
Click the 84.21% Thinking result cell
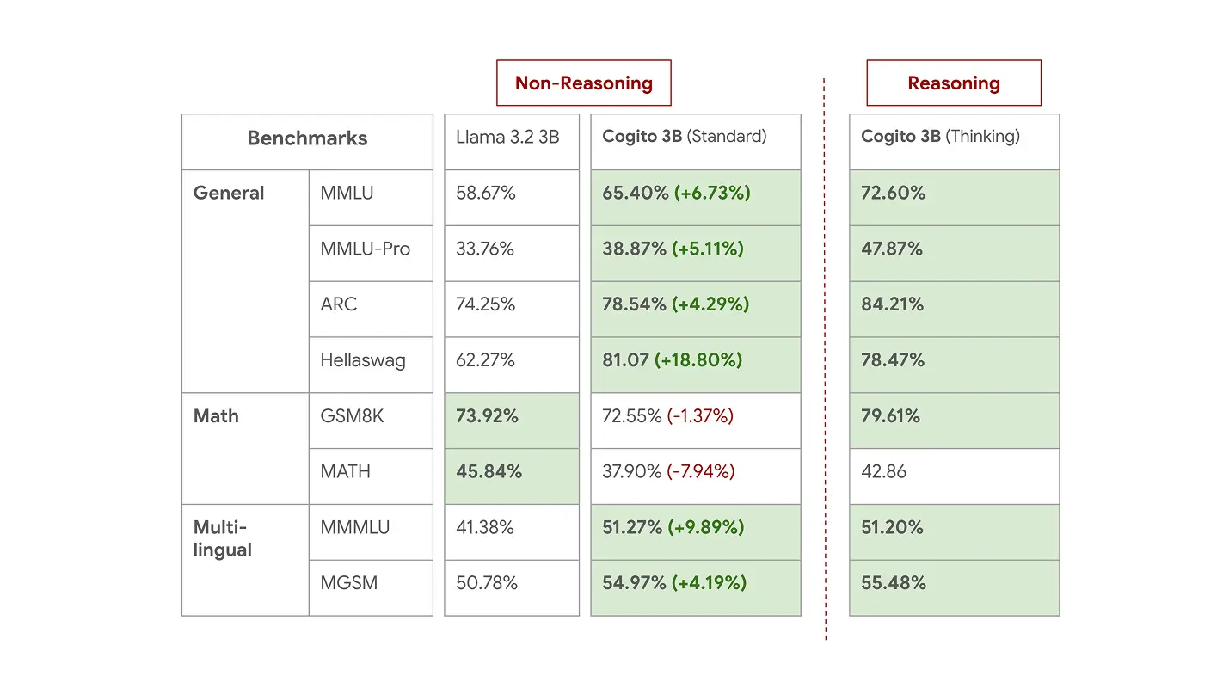pyautogui.click(x=954, y=305)
